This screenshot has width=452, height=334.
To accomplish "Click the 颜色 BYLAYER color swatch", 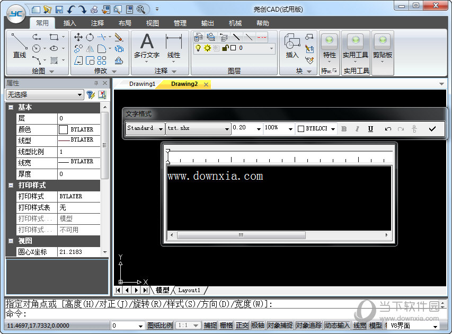I will click(63, 129).
